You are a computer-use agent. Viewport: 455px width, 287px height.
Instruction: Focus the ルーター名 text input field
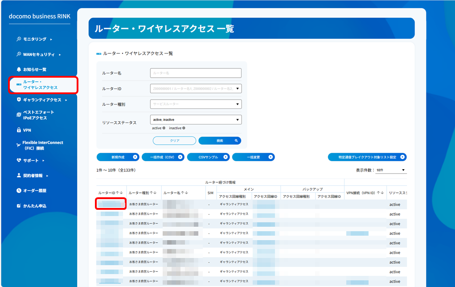196,73
